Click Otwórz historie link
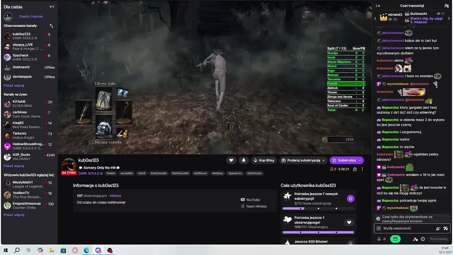Viewport: 453px width, 255px height. (x=31, y=17)
